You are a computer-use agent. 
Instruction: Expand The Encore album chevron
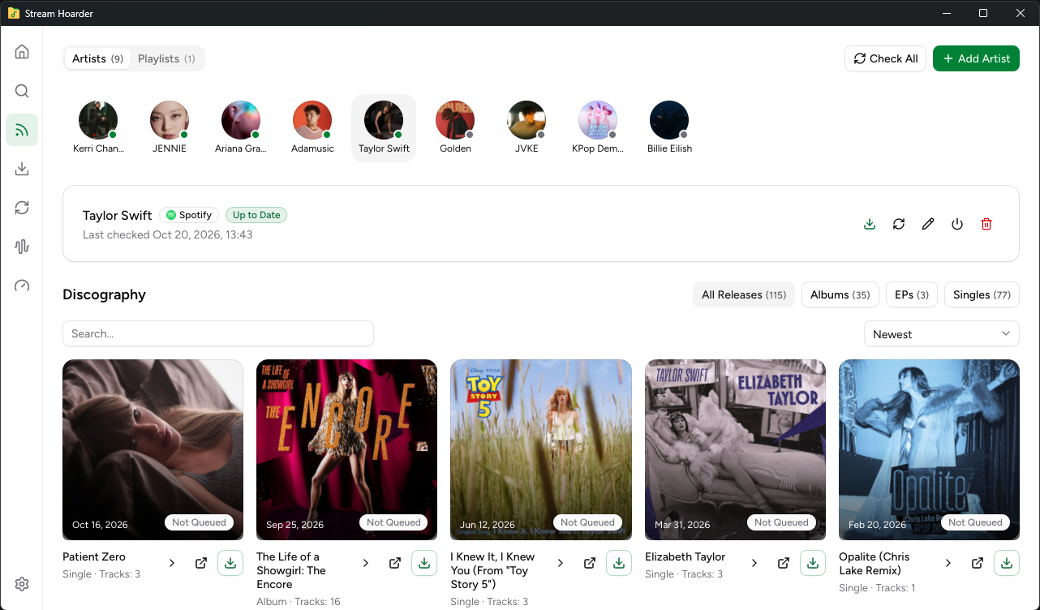click(366, 563)
